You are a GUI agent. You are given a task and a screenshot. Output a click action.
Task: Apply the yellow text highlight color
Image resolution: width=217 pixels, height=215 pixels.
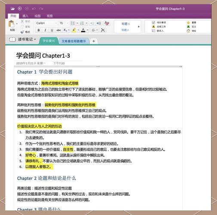click(74, 30)
